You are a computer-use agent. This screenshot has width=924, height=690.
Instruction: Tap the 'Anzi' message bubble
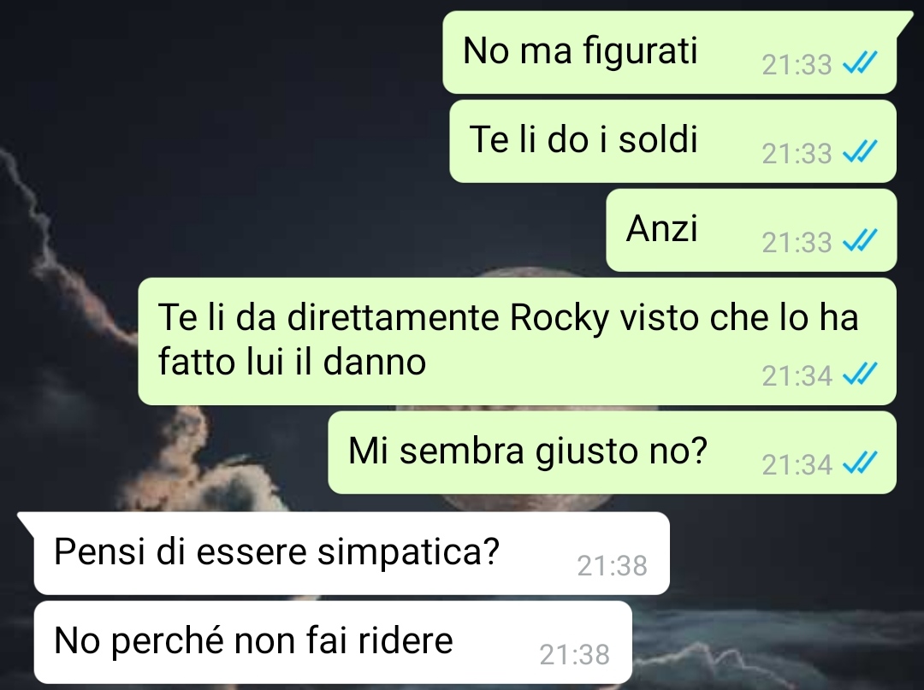tap(751, 230)
